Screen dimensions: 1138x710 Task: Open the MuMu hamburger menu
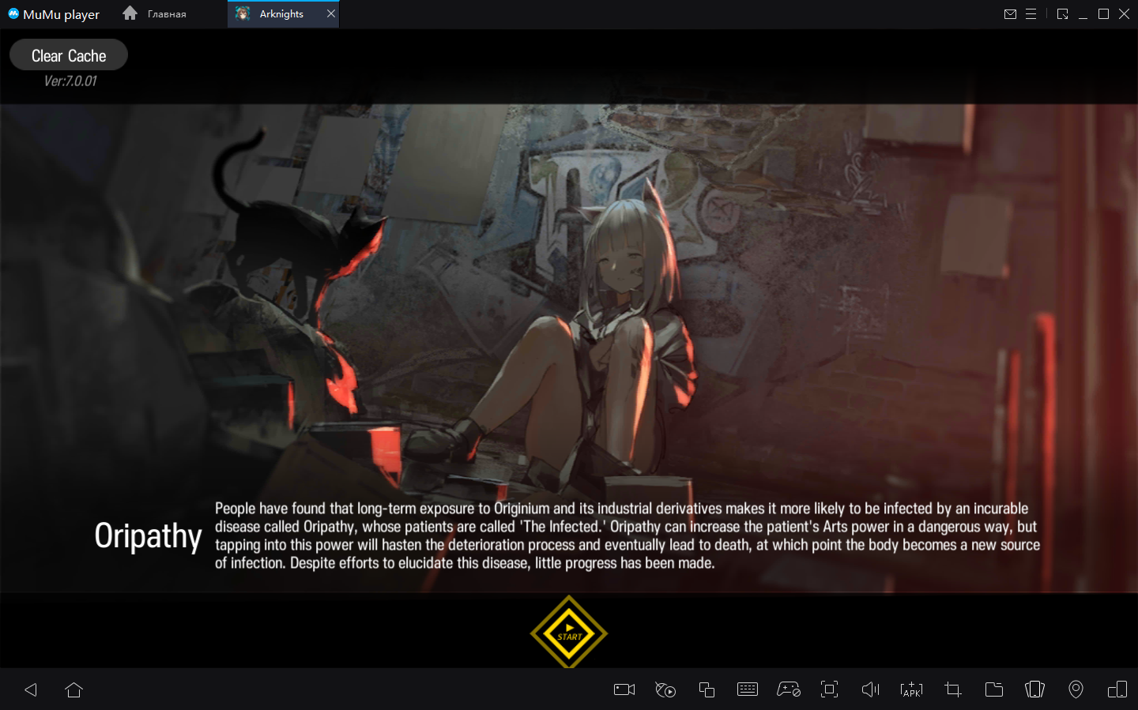pyautogui.click(x=1031, y=14)
